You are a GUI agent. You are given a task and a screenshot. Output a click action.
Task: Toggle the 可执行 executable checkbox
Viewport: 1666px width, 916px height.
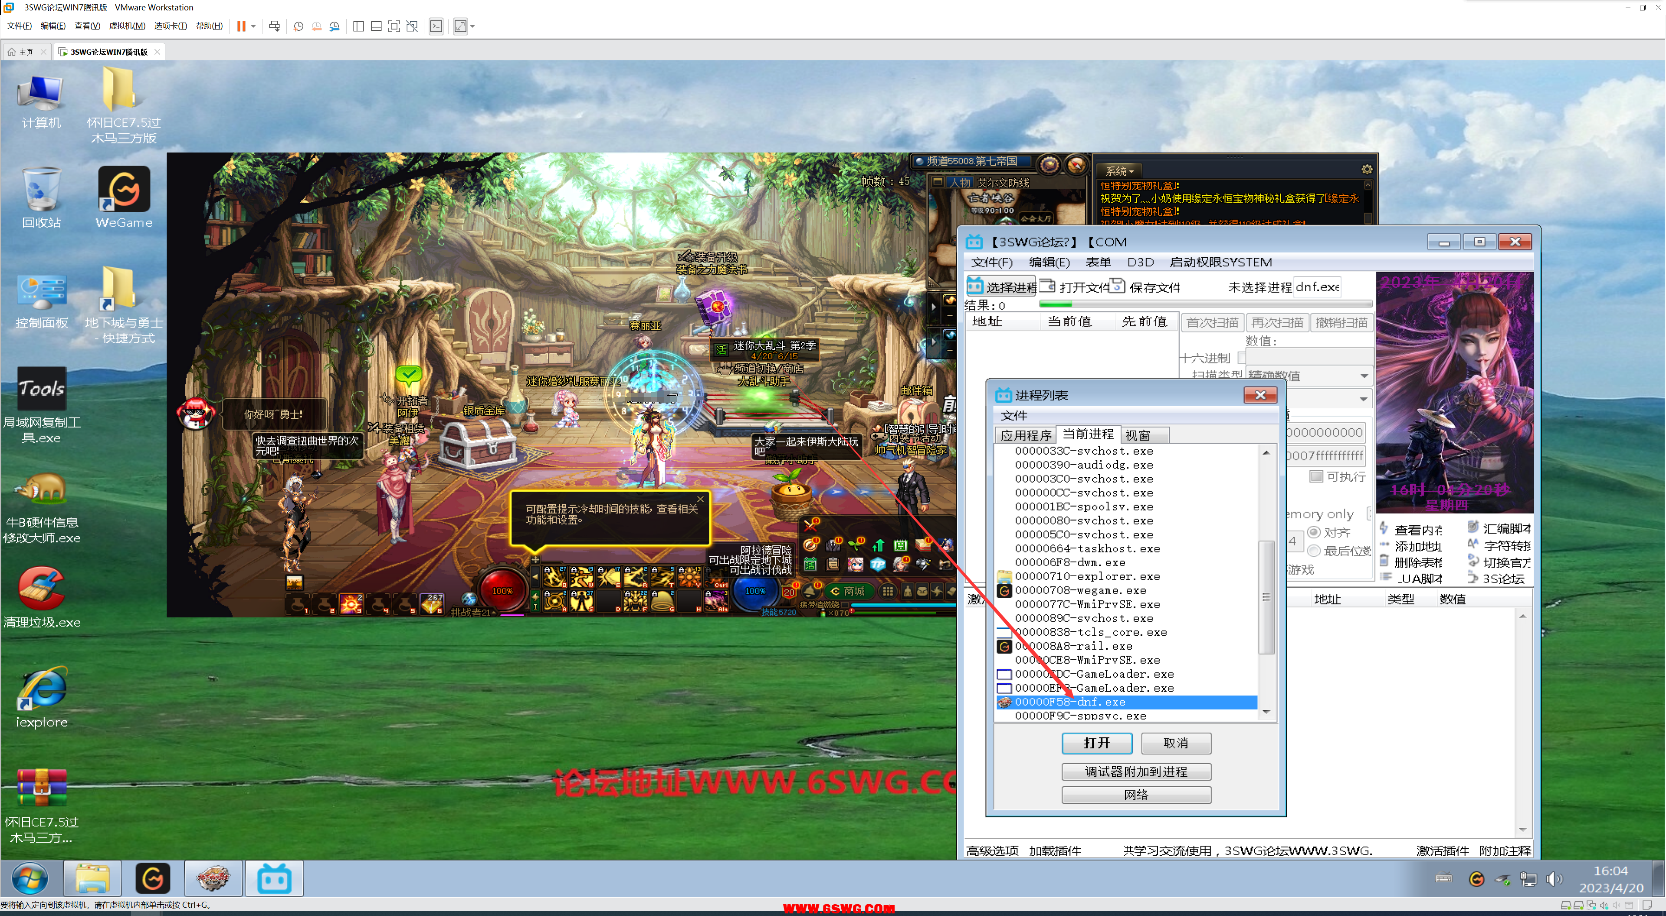pyautogui.click(x=1315, y=476)
